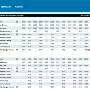Select the 2018 time cell
Image resolution: width=90 pixels, height=90 pixels.
(x=80, y=78)
